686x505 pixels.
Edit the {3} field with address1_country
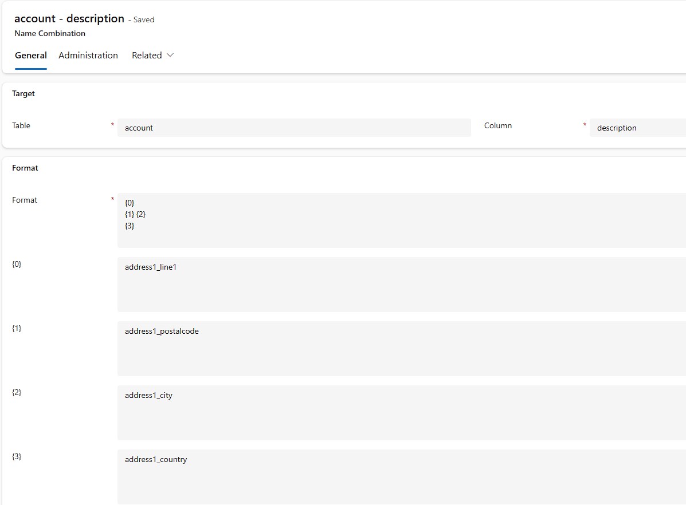pyautogui.click(x=402, y=477)
